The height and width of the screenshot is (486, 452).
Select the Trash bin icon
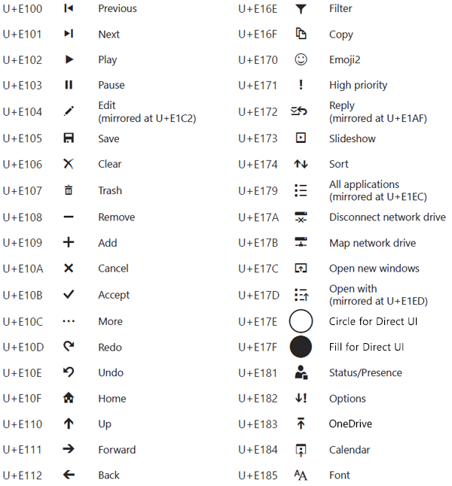click(x=69, y=190)
